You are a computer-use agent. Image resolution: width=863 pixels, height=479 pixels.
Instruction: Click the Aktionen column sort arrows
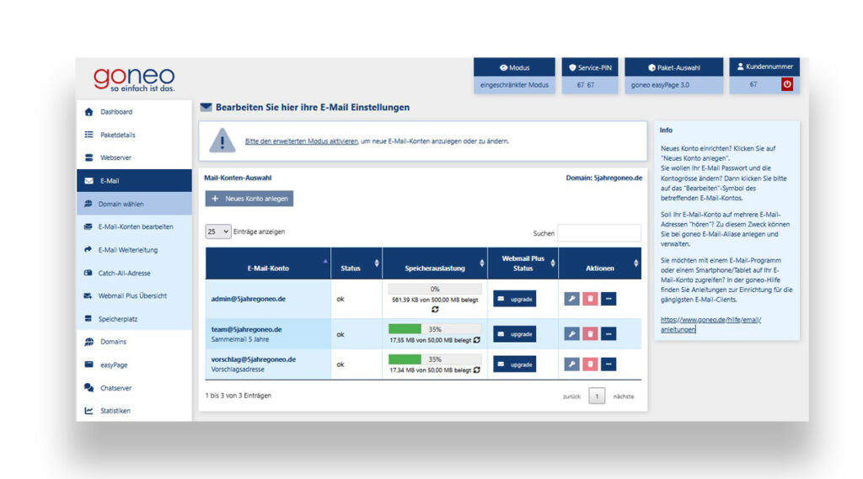click(x=635, y=263)
